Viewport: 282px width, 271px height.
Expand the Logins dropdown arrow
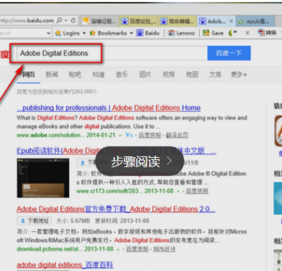pos(84,33)
